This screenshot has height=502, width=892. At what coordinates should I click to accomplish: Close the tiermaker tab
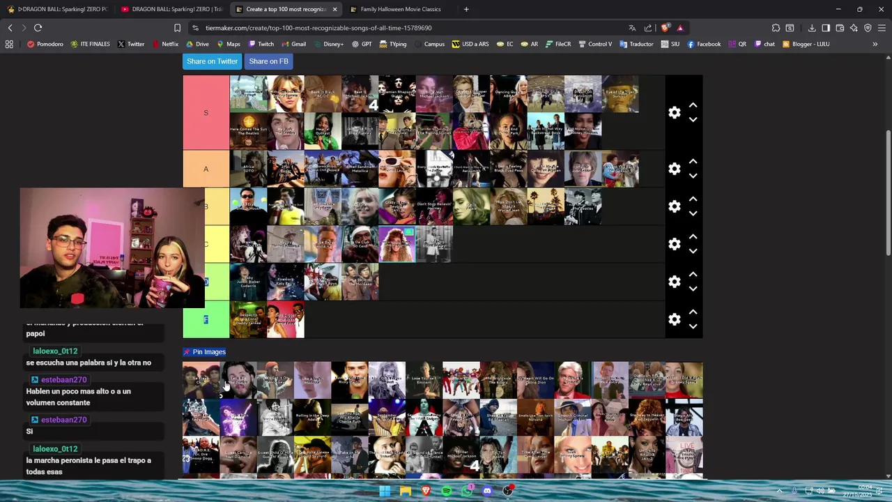334,9
